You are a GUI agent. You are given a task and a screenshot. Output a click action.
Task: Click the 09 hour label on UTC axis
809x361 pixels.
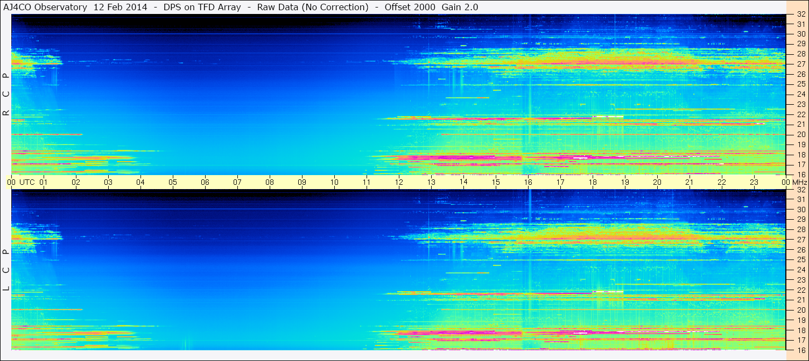tap(302, 182)
